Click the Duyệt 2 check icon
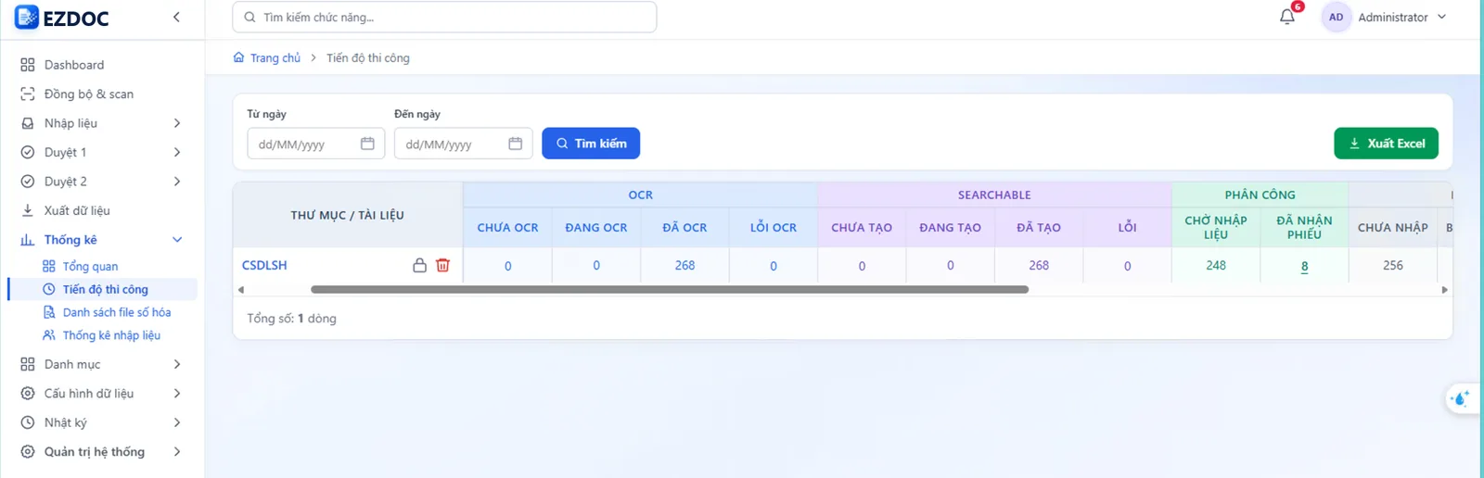Screen dimensions: 1484x478 point(28,182)
